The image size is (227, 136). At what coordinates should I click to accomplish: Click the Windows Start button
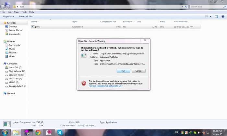click(x=5, y=132)
